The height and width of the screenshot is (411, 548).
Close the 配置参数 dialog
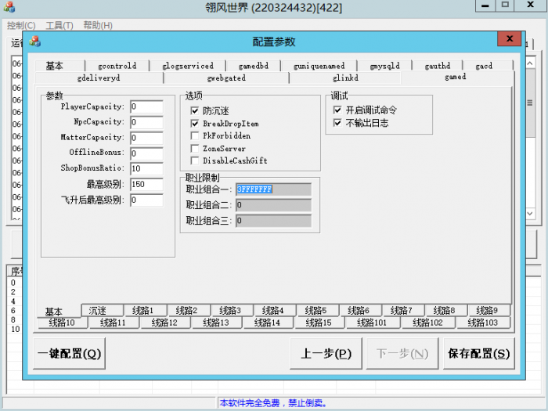click(510, 38)
